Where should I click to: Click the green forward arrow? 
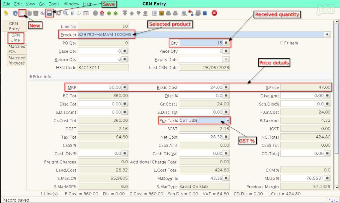(116, 13)
